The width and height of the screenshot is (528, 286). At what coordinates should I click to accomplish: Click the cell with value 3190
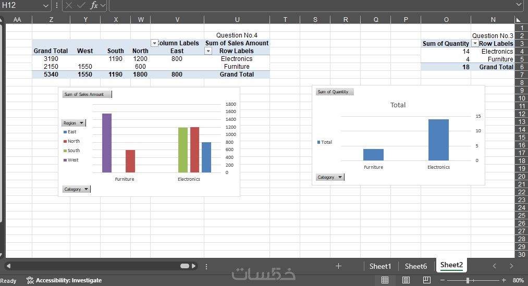51,59
